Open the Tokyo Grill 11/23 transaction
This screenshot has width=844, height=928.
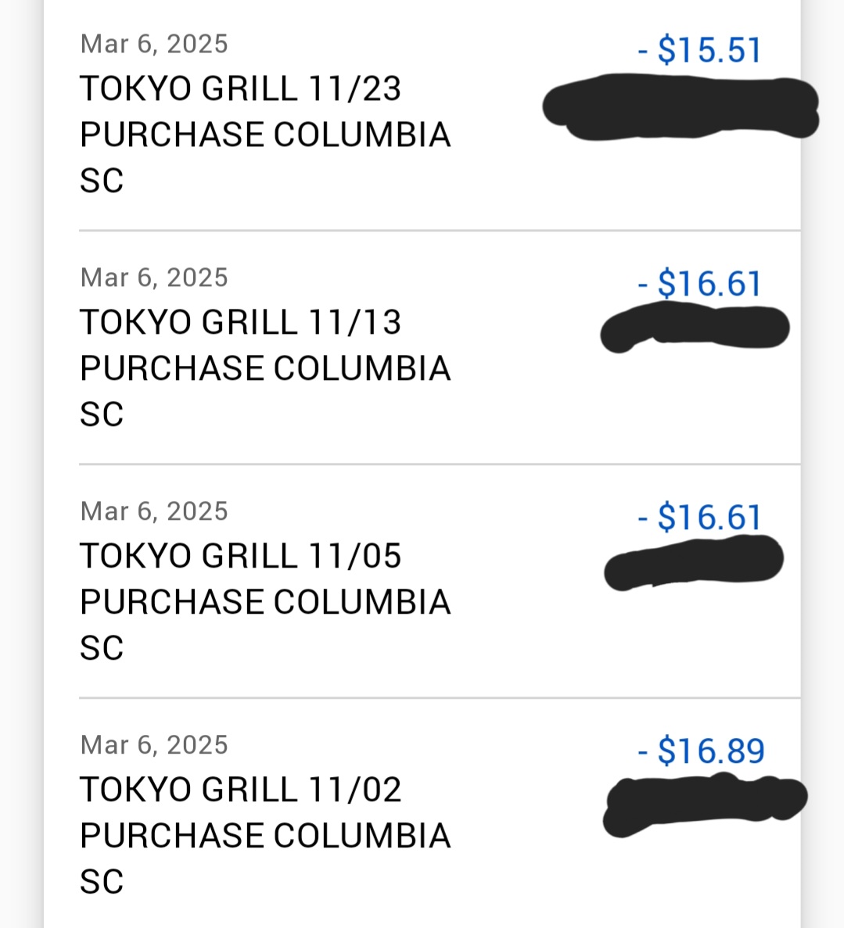tap(240, 89)
